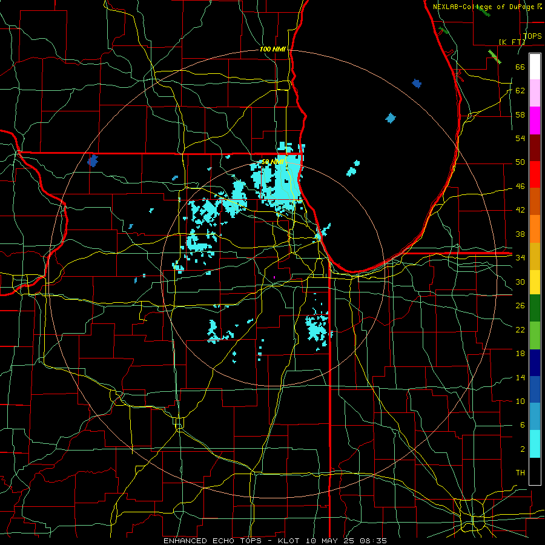Click the legend value 42
The image size is (545, 545).
point(520,210)
